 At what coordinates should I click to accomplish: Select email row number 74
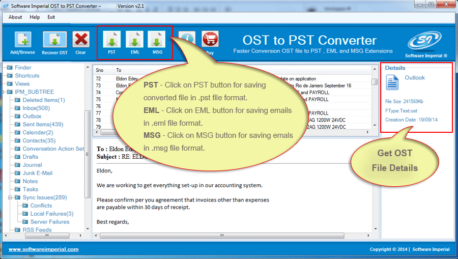[x=232, y=92]
